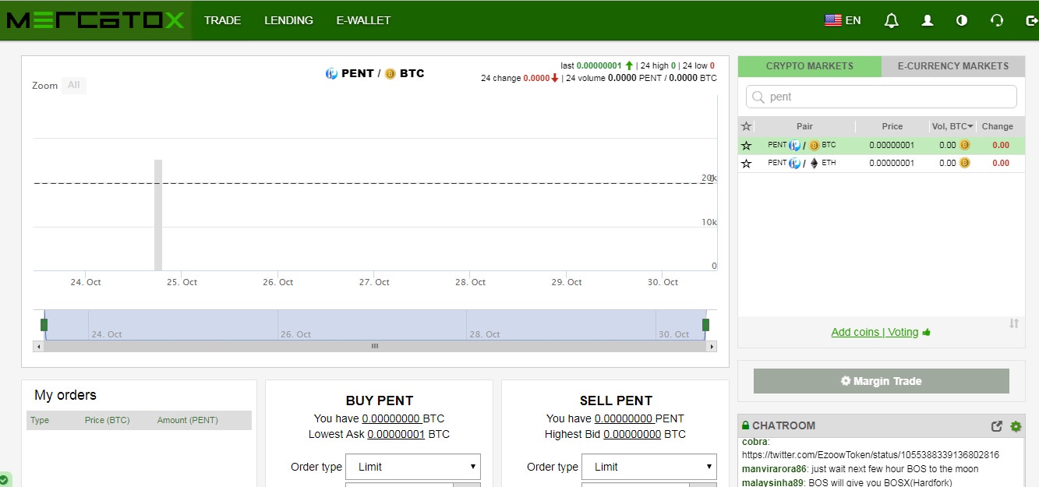The height and width of the screenshot is (487, 1039).
Task: Click the chatroom lock icon
Action: pyautogui.click(x=745, y=425)
